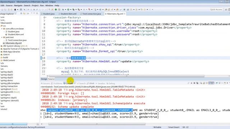The width and height of the screenshot is (230, 129).
Task: Open the Javadoc view tab
Action: coord(100,83)
